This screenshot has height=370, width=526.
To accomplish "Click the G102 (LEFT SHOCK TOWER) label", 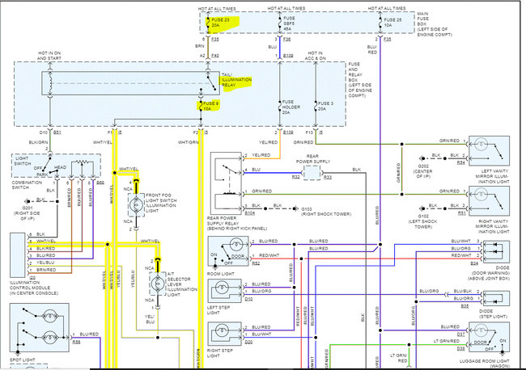I will click(423, 221).
